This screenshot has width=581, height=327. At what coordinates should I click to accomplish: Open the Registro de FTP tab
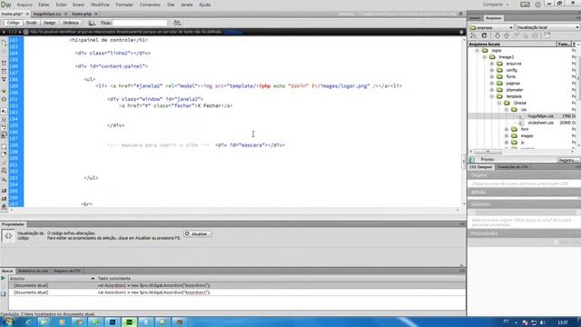pos(67,271)
